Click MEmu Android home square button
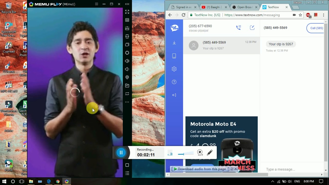The width and height of the screenshot is (329, 185). [127, 165]
